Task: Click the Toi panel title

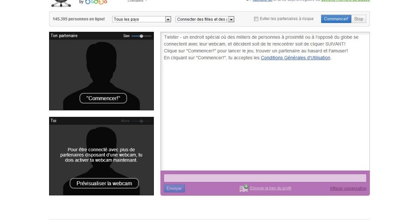Action: (x=54, y=121)
